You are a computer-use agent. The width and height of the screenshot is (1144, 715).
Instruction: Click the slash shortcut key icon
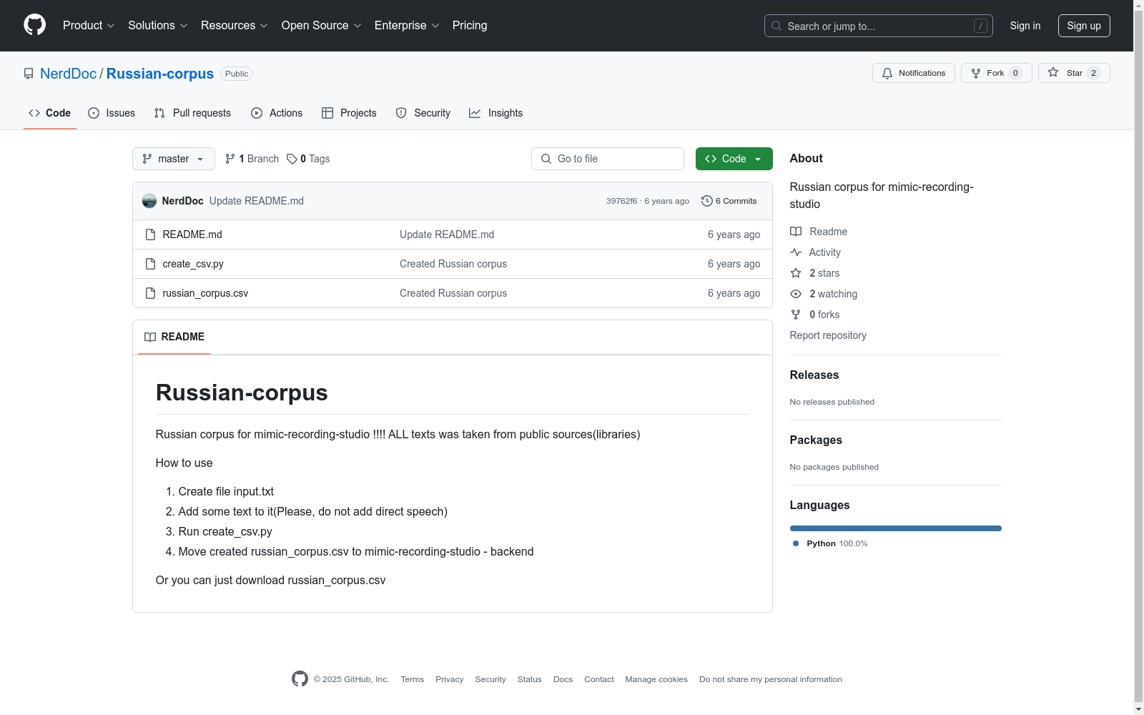pyautogui.click(x=980, y=26)
